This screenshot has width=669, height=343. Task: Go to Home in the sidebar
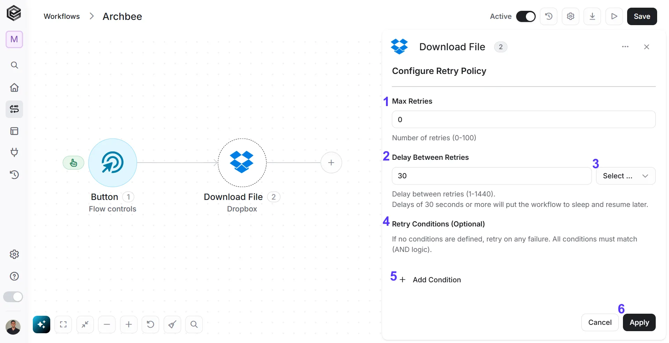coord(14,87)
